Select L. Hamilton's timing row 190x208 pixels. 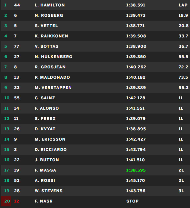(x=95, y=5)
